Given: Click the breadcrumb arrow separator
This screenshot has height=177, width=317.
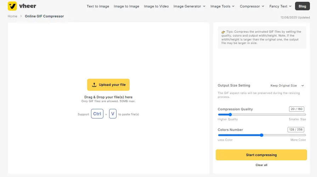Looking at the screenshot, I should (21, 16).
